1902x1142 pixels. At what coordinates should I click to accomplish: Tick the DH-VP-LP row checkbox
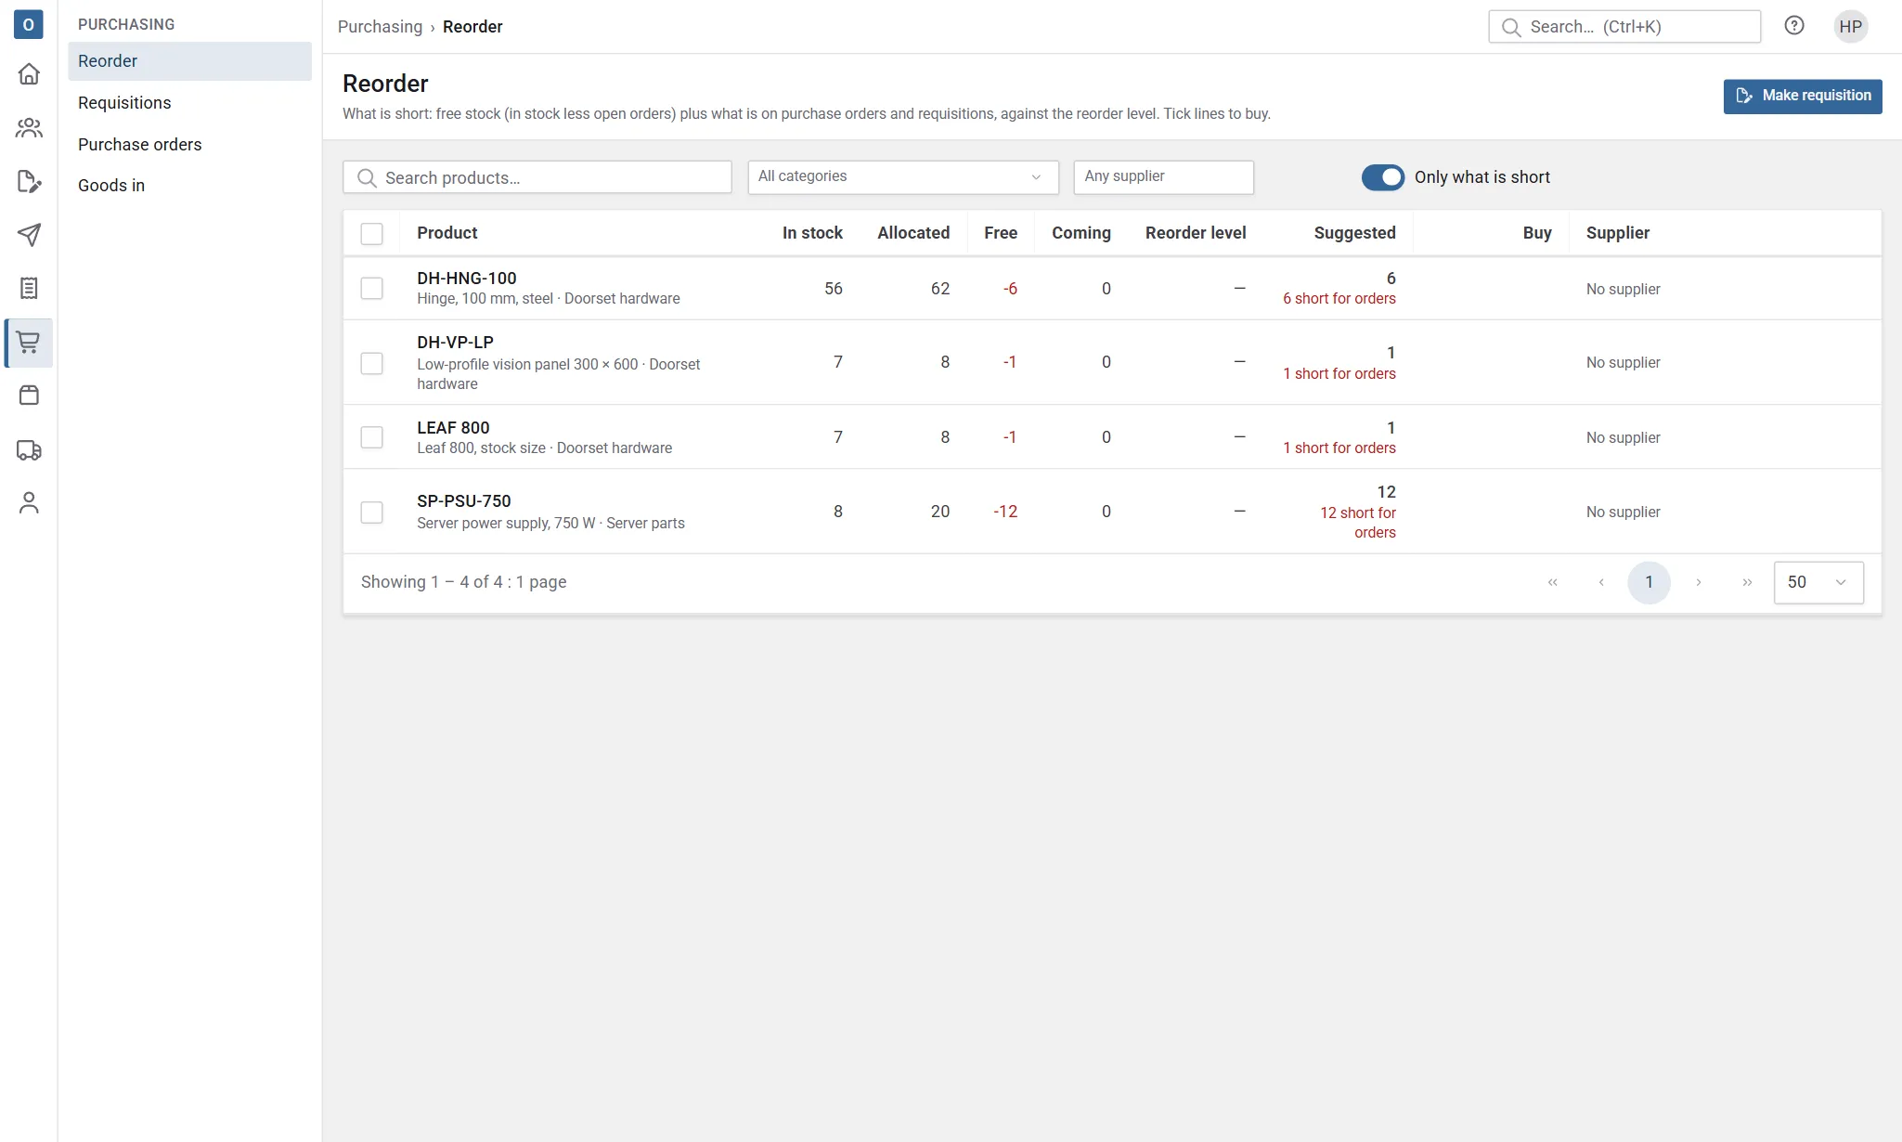(x=371, y=363)
